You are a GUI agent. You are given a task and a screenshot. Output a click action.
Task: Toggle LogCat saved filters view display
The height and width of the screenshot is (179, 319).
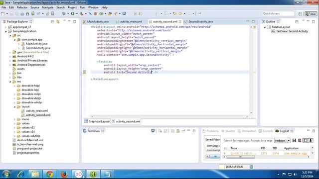[305, 140]
